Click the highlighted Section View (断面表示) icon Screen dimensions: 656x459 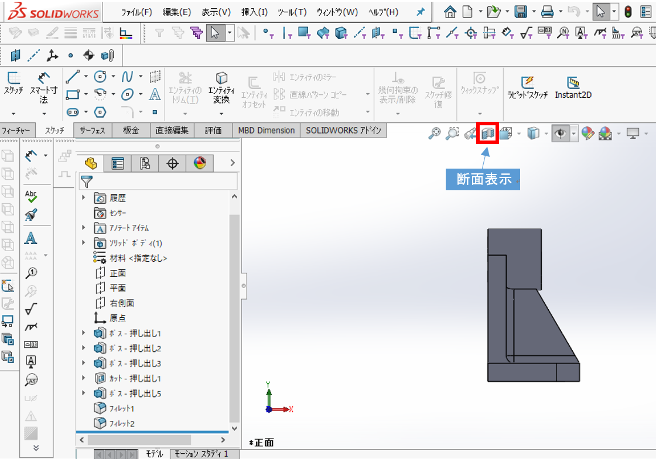[x=488, y=133]
